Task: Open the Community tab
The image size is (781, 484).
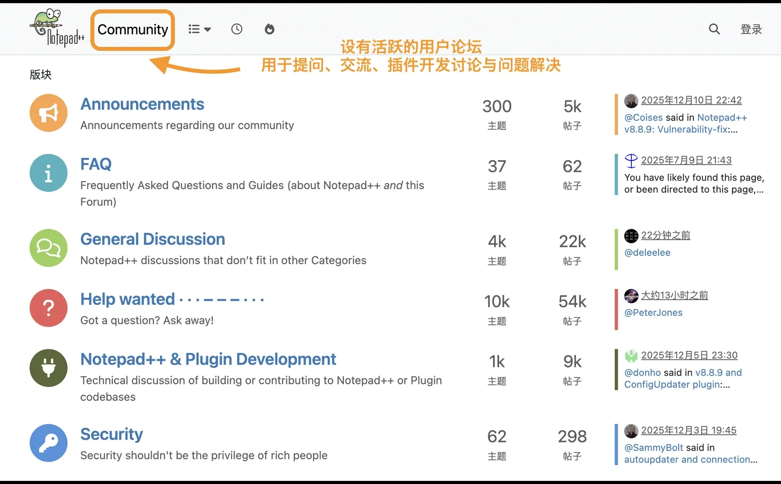Action: click(133, 30)
